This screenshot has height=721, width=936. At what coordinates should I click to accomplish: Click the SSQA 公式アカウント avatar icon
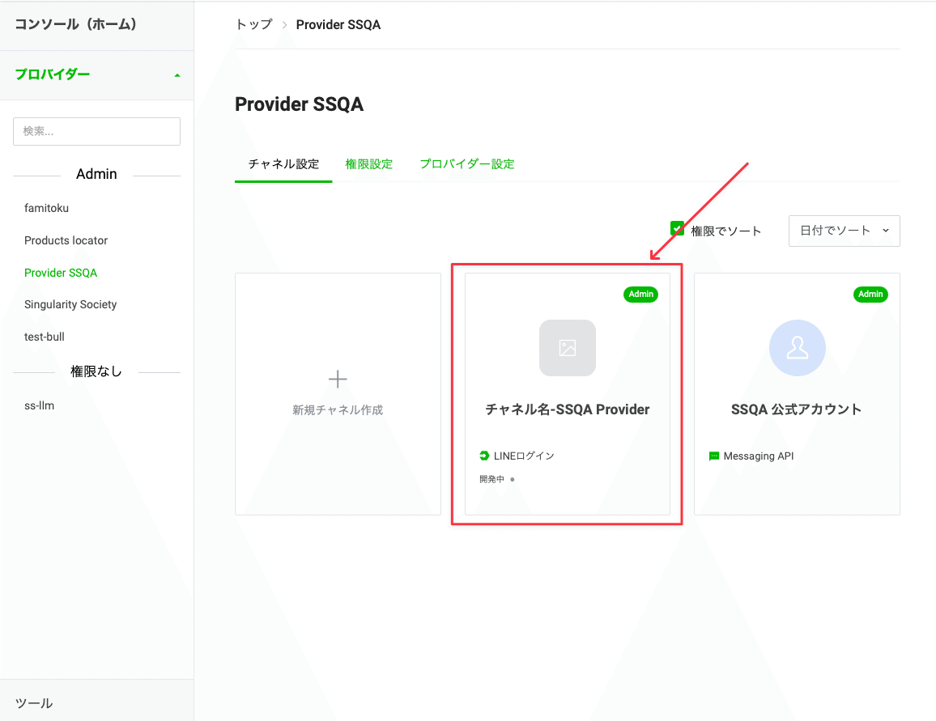pos(797,348)
